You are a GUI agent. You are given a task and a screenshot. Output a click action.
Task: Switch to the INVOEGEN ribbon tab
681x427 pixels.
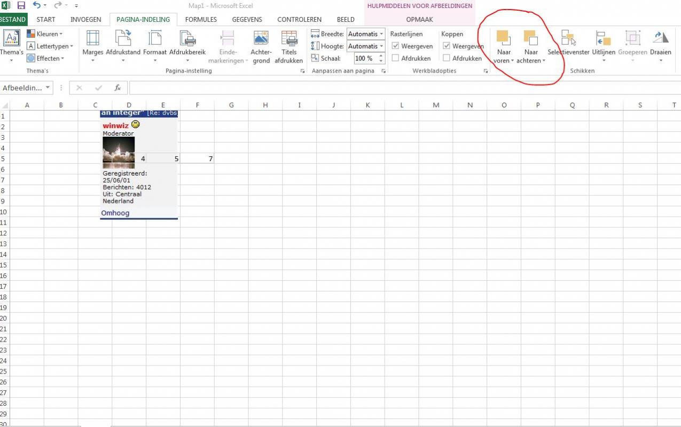[x=85, y=19]
